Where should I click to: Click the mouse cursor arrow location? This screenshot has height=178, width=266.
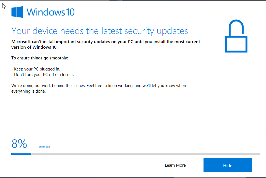[4, 6]
